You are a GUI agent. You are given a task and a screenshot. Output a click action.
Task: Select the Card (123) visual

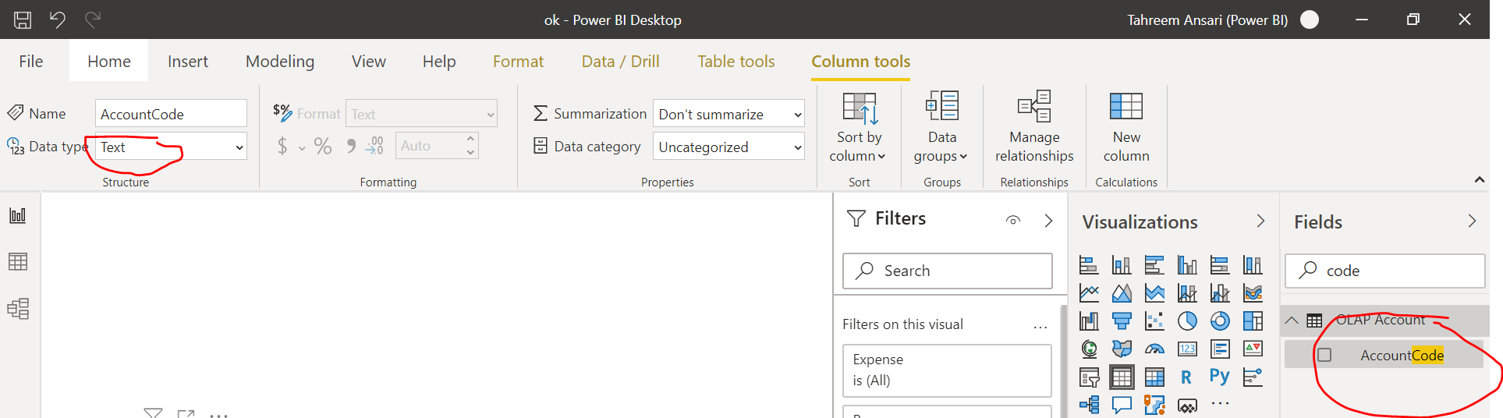click(x=1187, y=349)
